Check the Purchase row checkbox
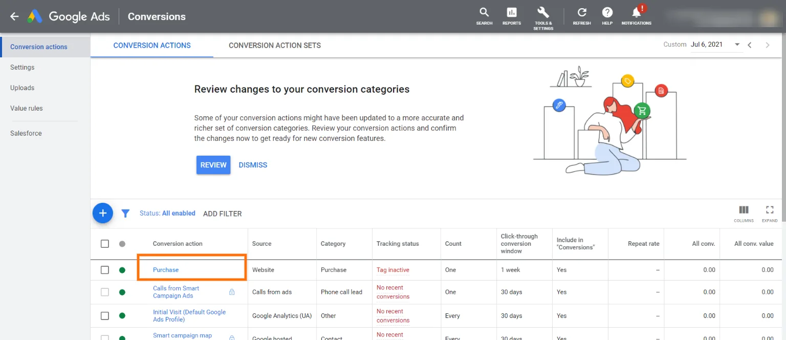This screenshot has height=340, width=786. tap(105, 270)
